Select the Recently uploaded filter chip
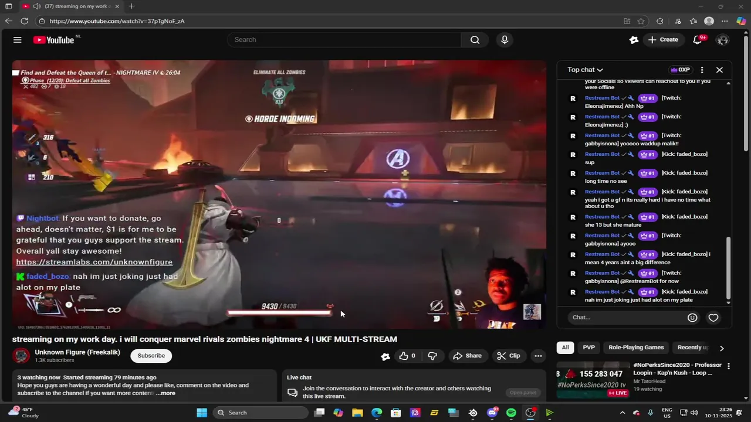This screenshot has height=422, width=751. click(x=693, y=348)
